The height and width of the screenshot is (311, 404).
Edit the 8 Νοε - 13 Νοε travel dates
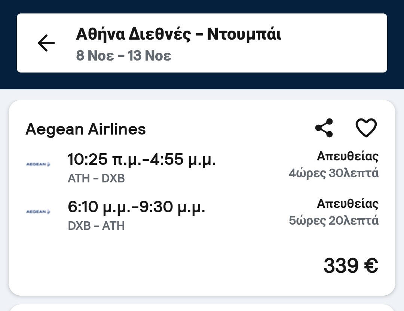(x=123, y=56)
